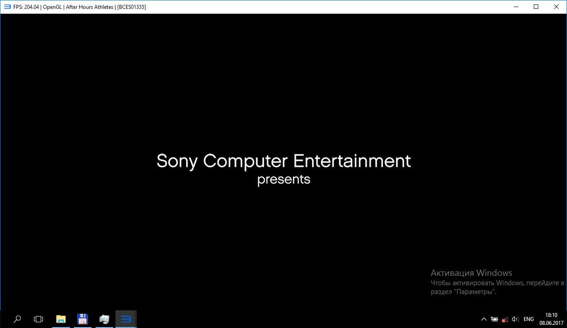567x328 pixels.
Task: Maximize the RPCS3 game window
Action: (x=536, y=7)
